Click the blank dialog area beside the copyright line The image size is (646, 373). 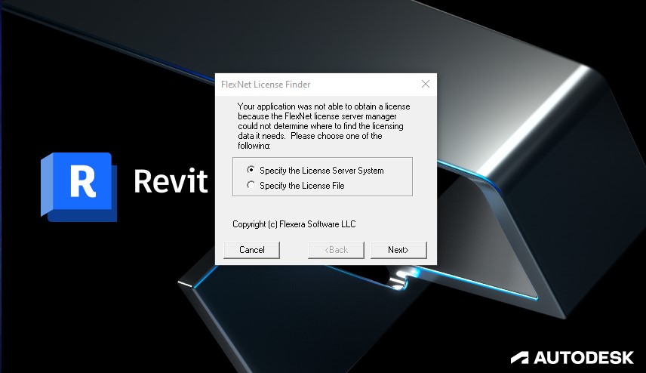tap(392, 224)
